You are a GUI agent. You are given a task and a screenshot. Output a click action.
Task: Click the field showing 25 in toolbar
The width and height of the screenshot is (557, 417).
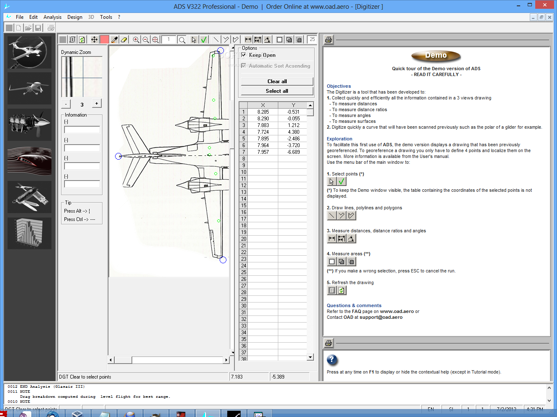312,39
